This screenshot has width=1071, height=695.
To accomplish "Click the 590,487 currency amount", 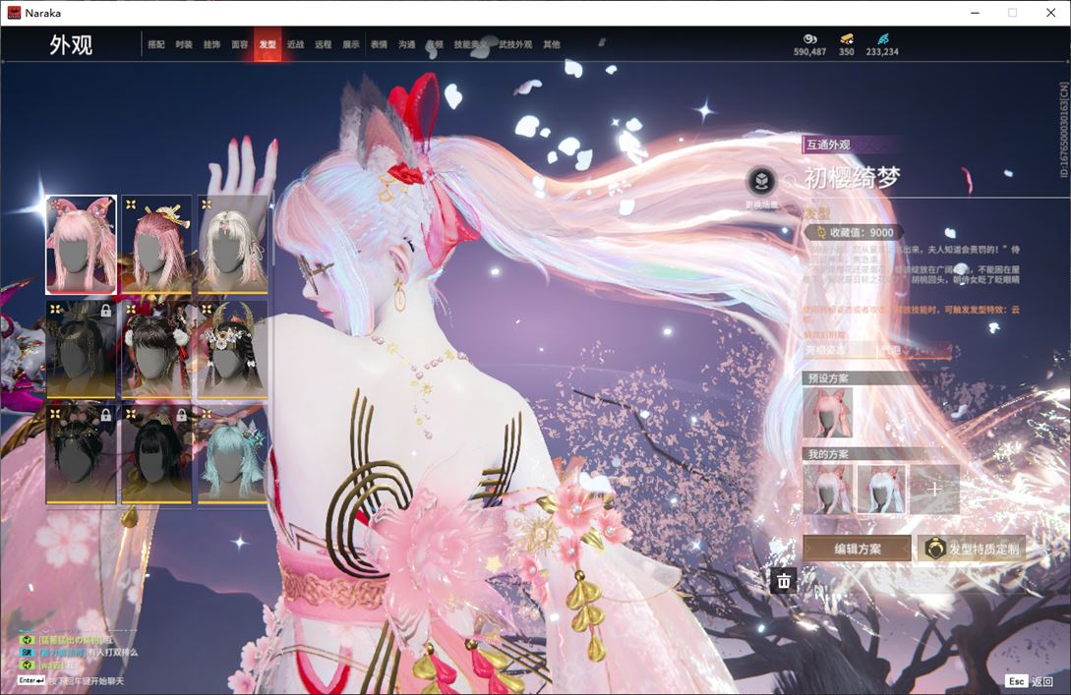I will [810, 52].
